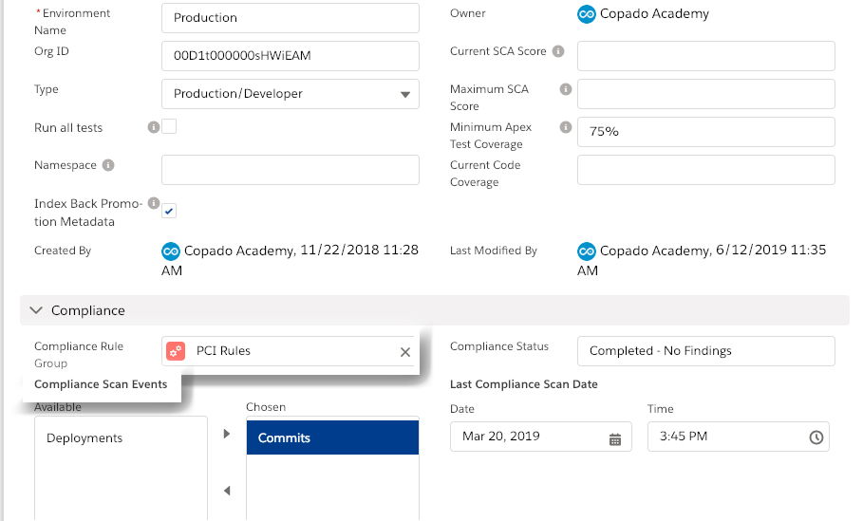The height and width of the screenshot is (521, 863).
Task: Click the Environment Name field
Action: (291, 18)
